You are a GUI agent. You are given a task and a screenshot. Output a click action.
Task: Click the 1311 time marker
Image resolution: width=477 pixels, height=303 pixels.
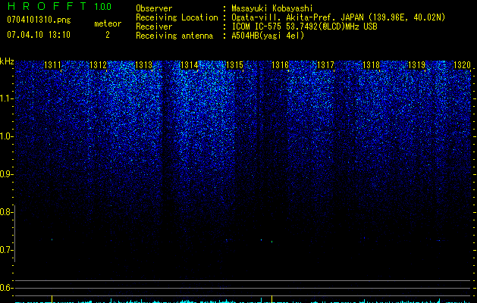tap(52, 65)
